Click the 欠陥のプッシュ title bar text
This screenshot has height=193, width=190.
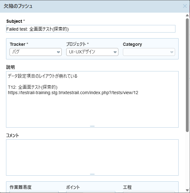pos(18,6)
